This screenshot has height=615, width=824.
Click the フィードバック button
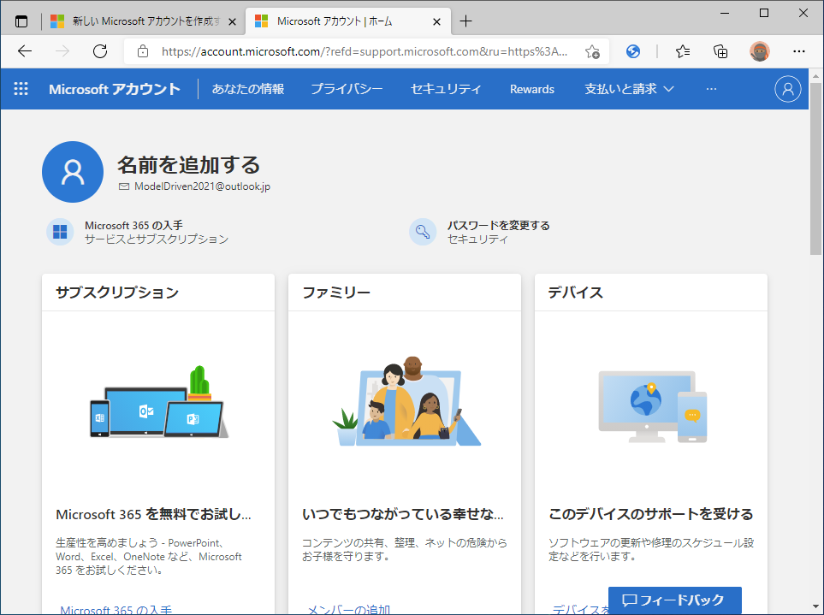tap(675, 600)
